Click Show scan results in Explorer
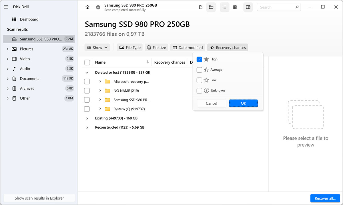 [39, 198]
